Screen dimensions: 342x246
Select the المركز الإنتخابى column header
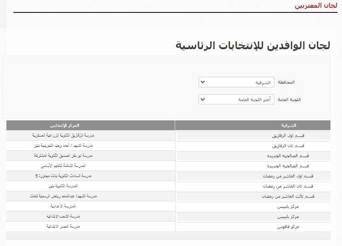pos(65,125)
